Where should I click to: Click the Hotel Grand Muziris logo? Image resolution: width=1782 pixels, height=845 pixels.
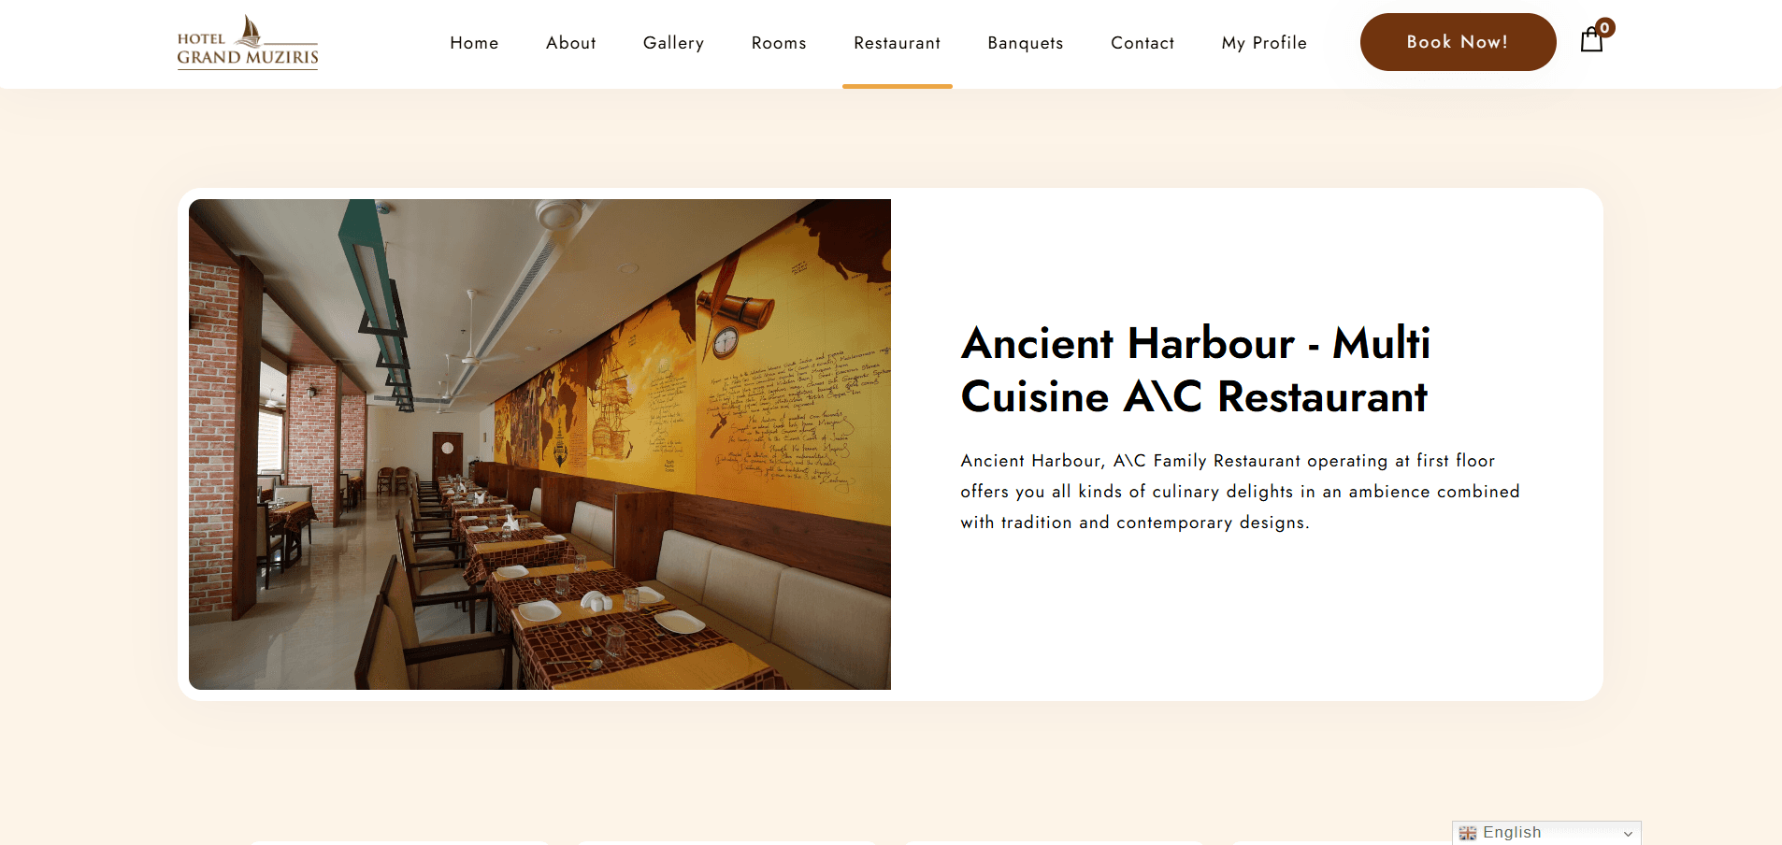pos(248,43)
